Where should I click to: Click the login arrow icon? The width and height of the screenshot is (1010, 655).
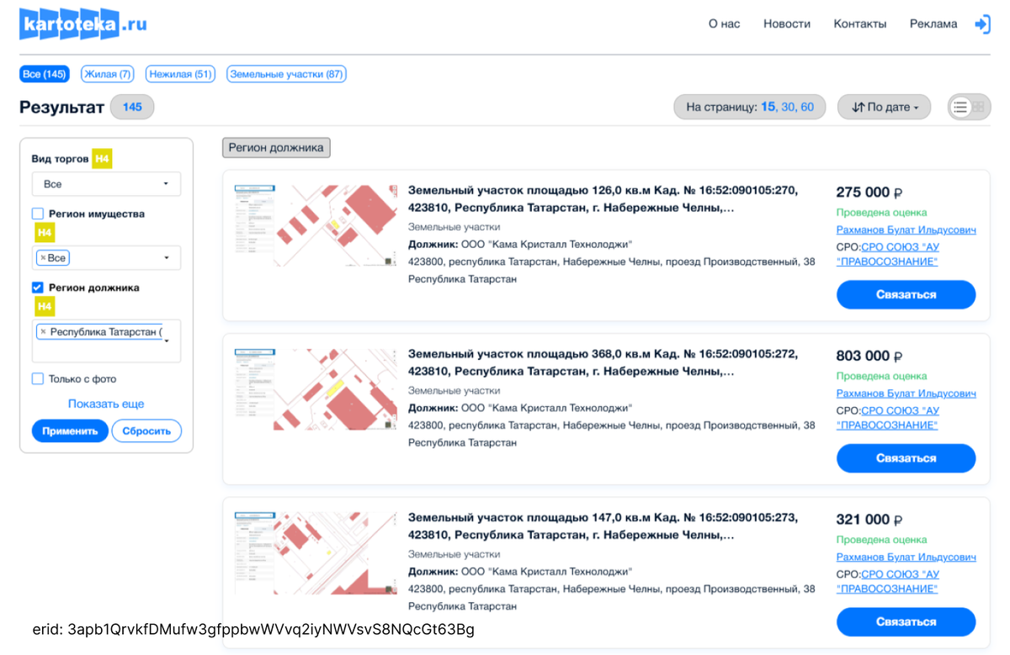[982, 24]
